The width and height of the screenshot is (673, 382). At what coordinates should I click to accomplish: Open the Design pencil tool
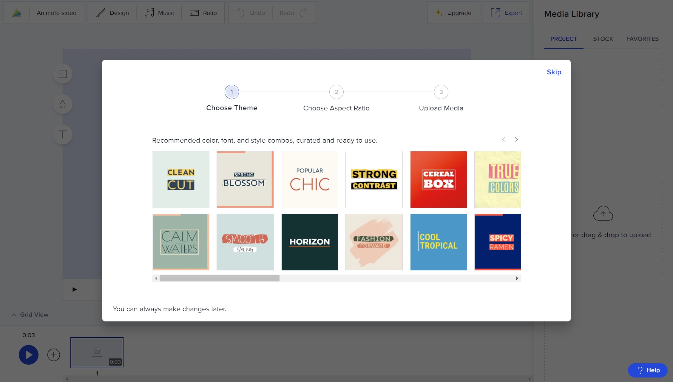[112, 13]
